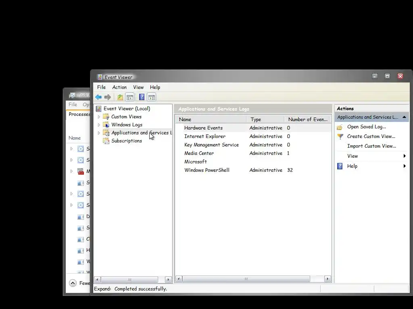This screenshot has height=309, width=413.
Task: Click right scroll arrow of log list
Action: [327, 279]
